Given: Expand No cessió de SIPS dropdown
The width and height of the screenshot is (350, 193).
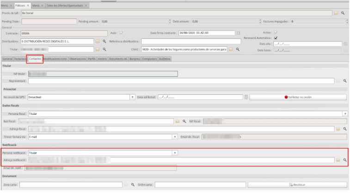Looking at the screenshot, I should point(132,97).
